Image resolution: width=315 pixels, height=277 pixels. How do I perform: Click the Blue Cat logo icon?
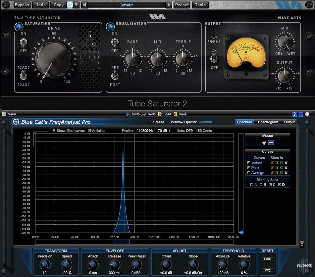pos(16,122)
